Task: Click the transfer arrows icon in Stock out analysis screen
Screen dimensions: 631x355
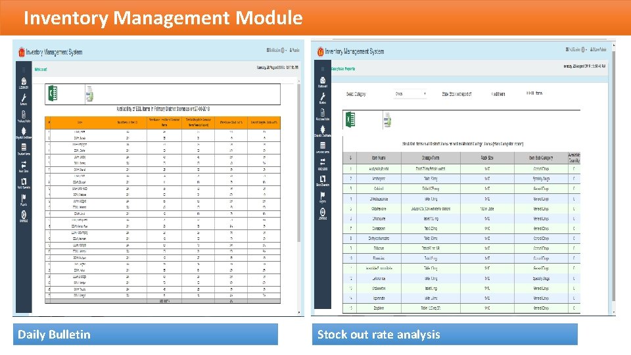Action: tap(323, 162)
